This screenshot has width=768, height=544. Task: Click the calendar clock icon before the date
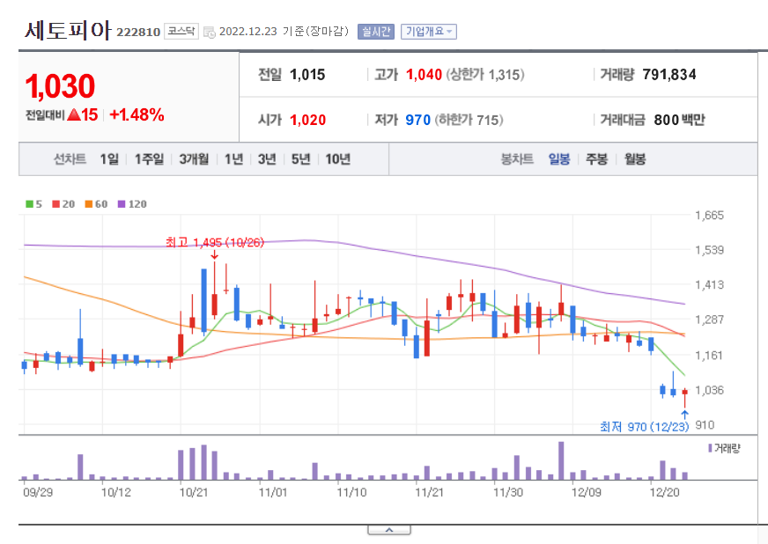click(x=209, y=33)
